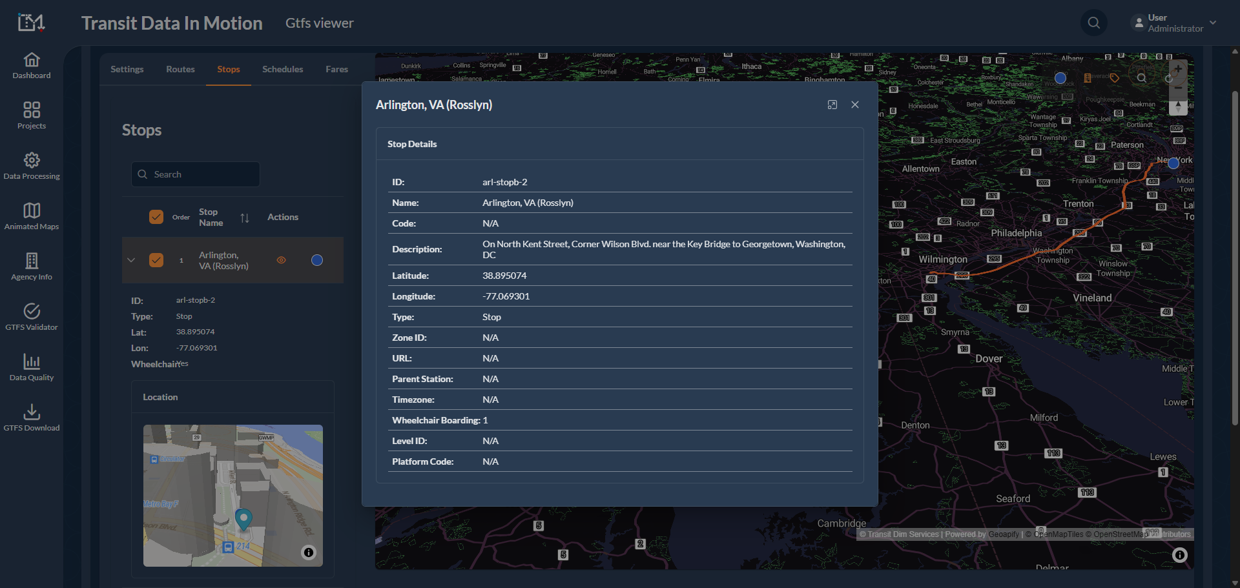Open the User Administrator dropdown menu

pos(1174,23)
